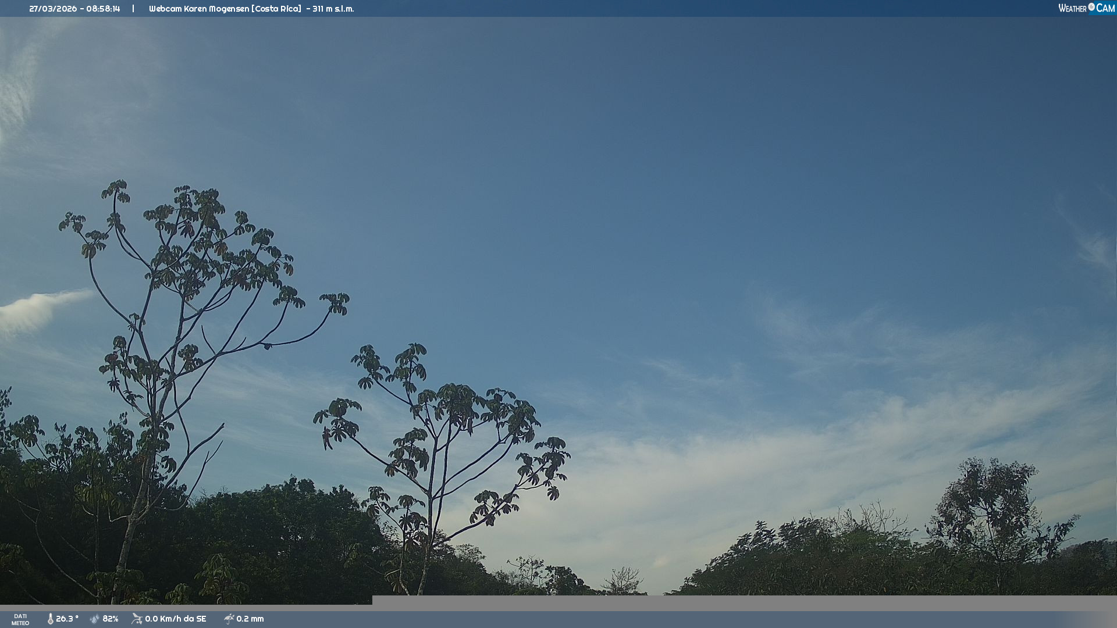The height and width of the screenshot is (628, 1117).
Task: Select the DATI METEO label
Action: click(x=20, y=619)
